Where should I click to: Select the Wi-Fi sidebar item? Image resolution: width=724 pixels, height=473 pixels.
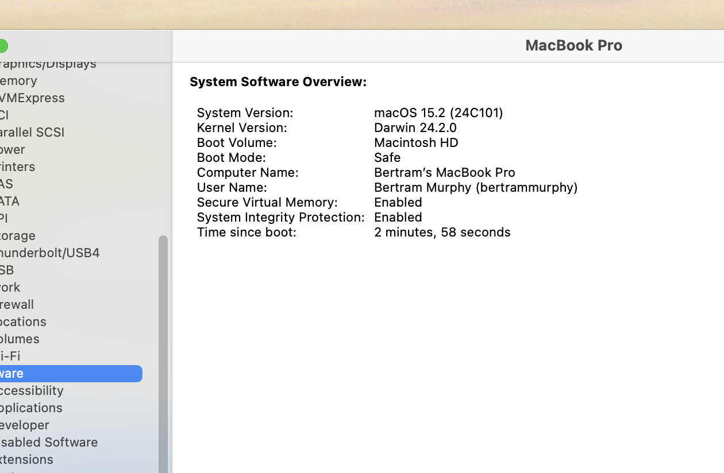[x=10, y=356]
